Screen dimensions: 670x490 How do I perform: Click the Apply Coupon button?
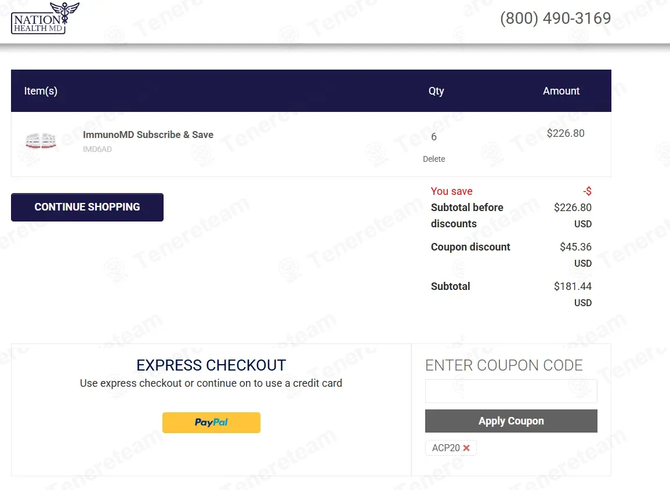(511, 421)
